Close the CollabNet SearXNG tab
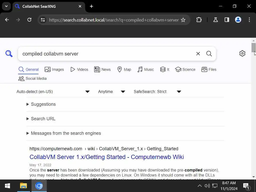Image resolution: width=256 pixels, height=192 pixels. click(80, 6)
